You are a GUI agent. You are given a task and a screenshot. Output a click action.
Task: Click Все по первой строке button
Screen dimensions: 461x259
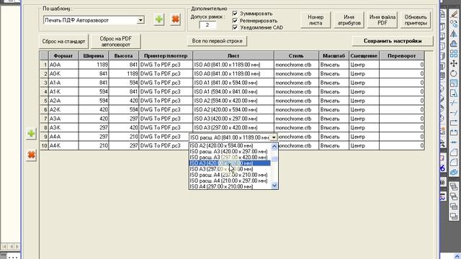pyautogui.click(x=217, y=41)
